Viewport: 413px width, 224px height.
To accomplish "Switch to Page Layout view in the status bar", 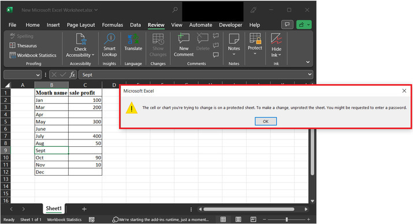I will (x=239, y=219).
